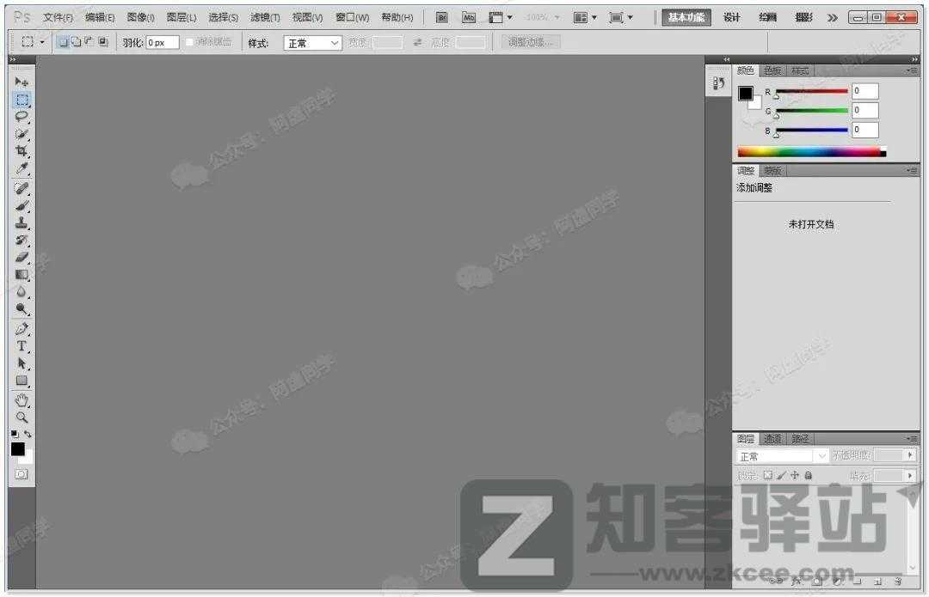Click the Add layer style (fx) icon
This screenshot has height=597, width=929.
(x=797, y=581)
